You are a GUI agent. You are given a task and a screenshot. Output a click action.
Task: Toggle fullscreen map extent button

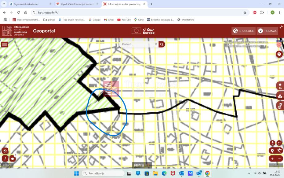pyautogui.click(x=279, y=143)
